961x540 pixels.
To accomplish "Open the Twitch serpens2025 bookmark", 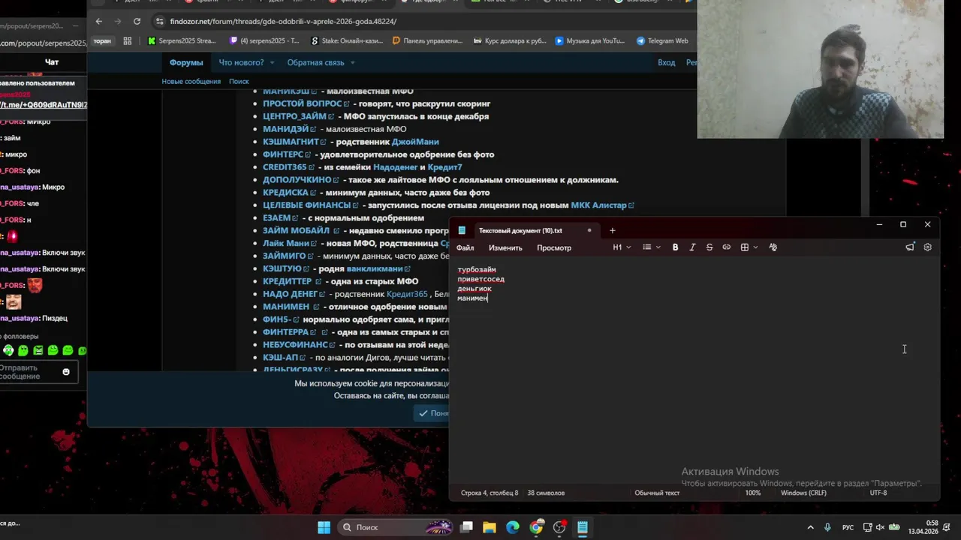I will point(264,40).
